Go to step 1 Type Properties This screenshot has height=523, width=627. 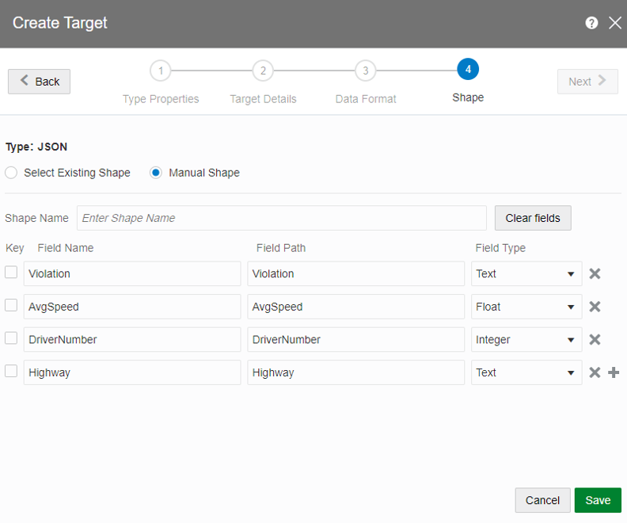(161, 71)
